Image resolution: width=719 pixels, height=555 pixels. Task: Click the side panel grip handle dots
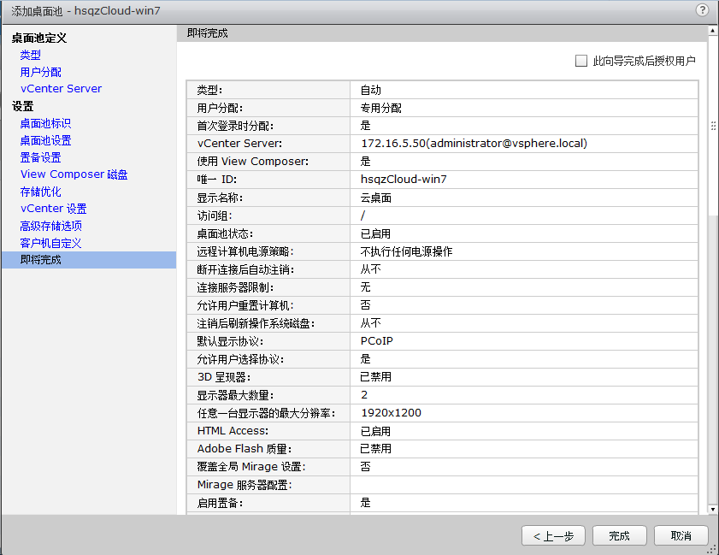coord(714,125)
